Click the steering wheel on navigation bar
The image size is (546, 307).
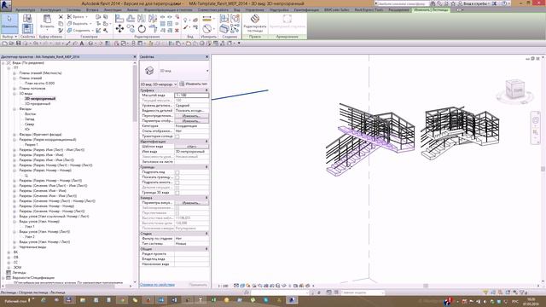(536, 120)
